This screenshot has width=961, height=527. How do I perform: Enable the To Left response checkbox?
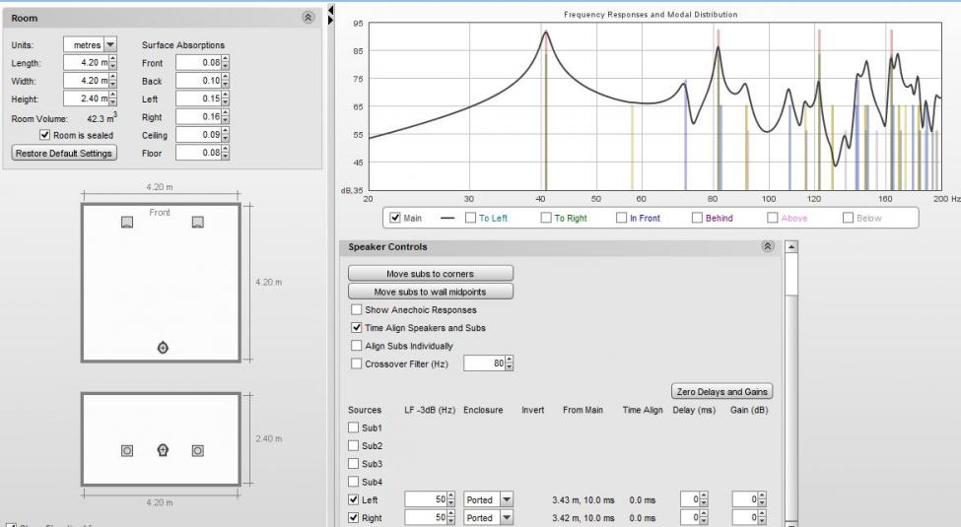(471, 218)
